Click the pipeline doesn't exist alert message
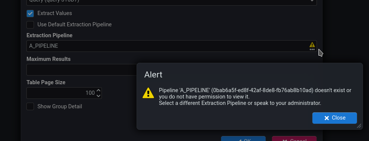 point(255,97)
